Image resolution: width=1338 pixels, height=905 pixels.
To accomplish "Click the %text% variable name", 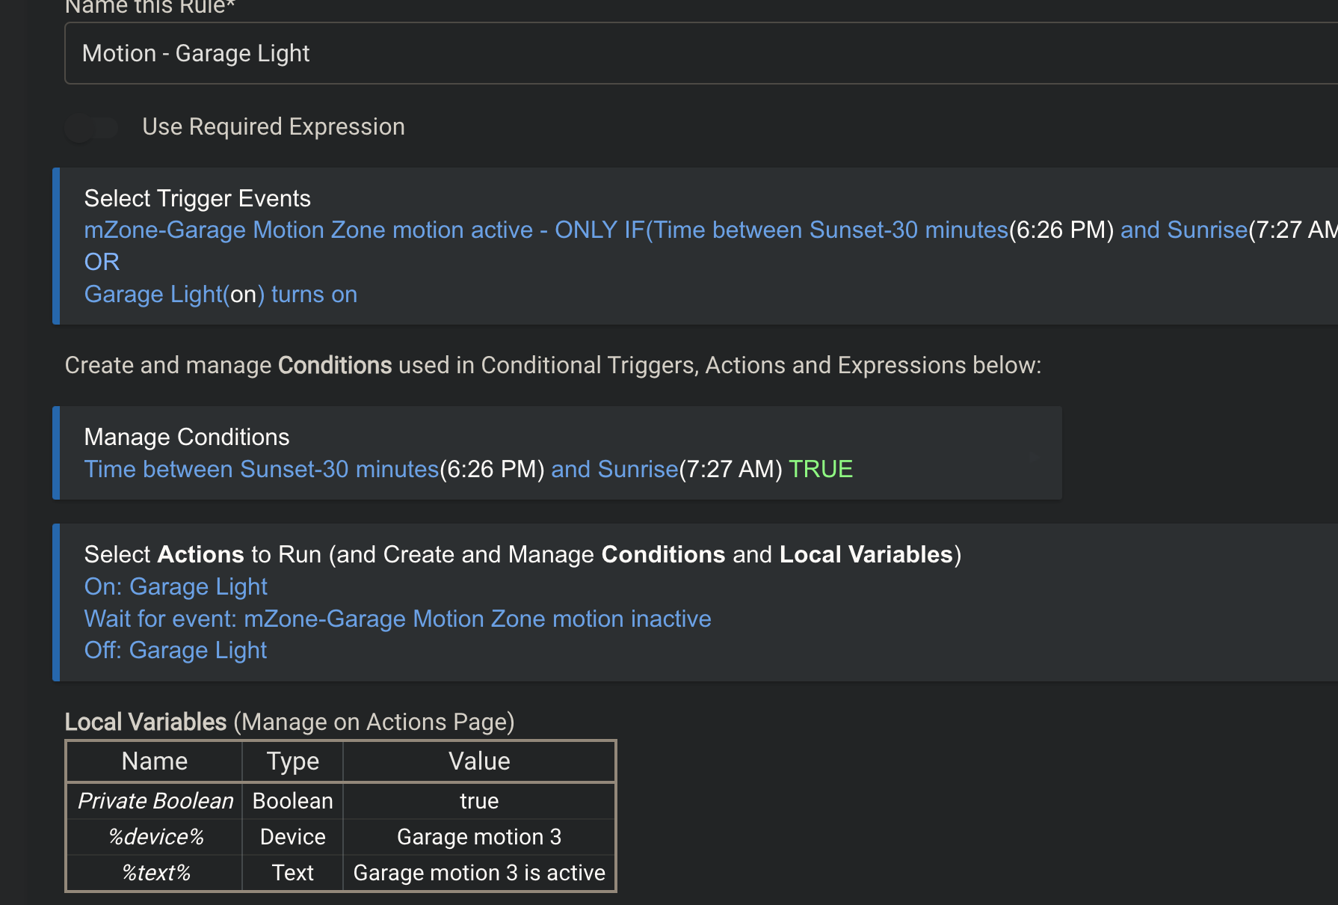I will coord(155,873).
